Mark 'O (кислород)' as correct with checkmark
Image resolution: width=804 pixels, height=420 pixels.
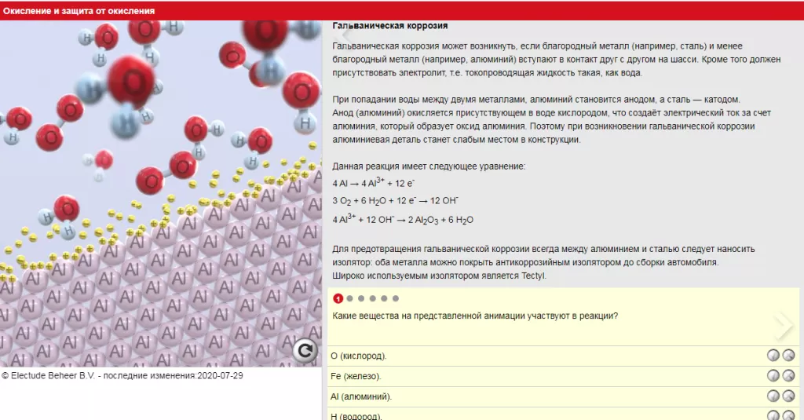coord(773,356)
